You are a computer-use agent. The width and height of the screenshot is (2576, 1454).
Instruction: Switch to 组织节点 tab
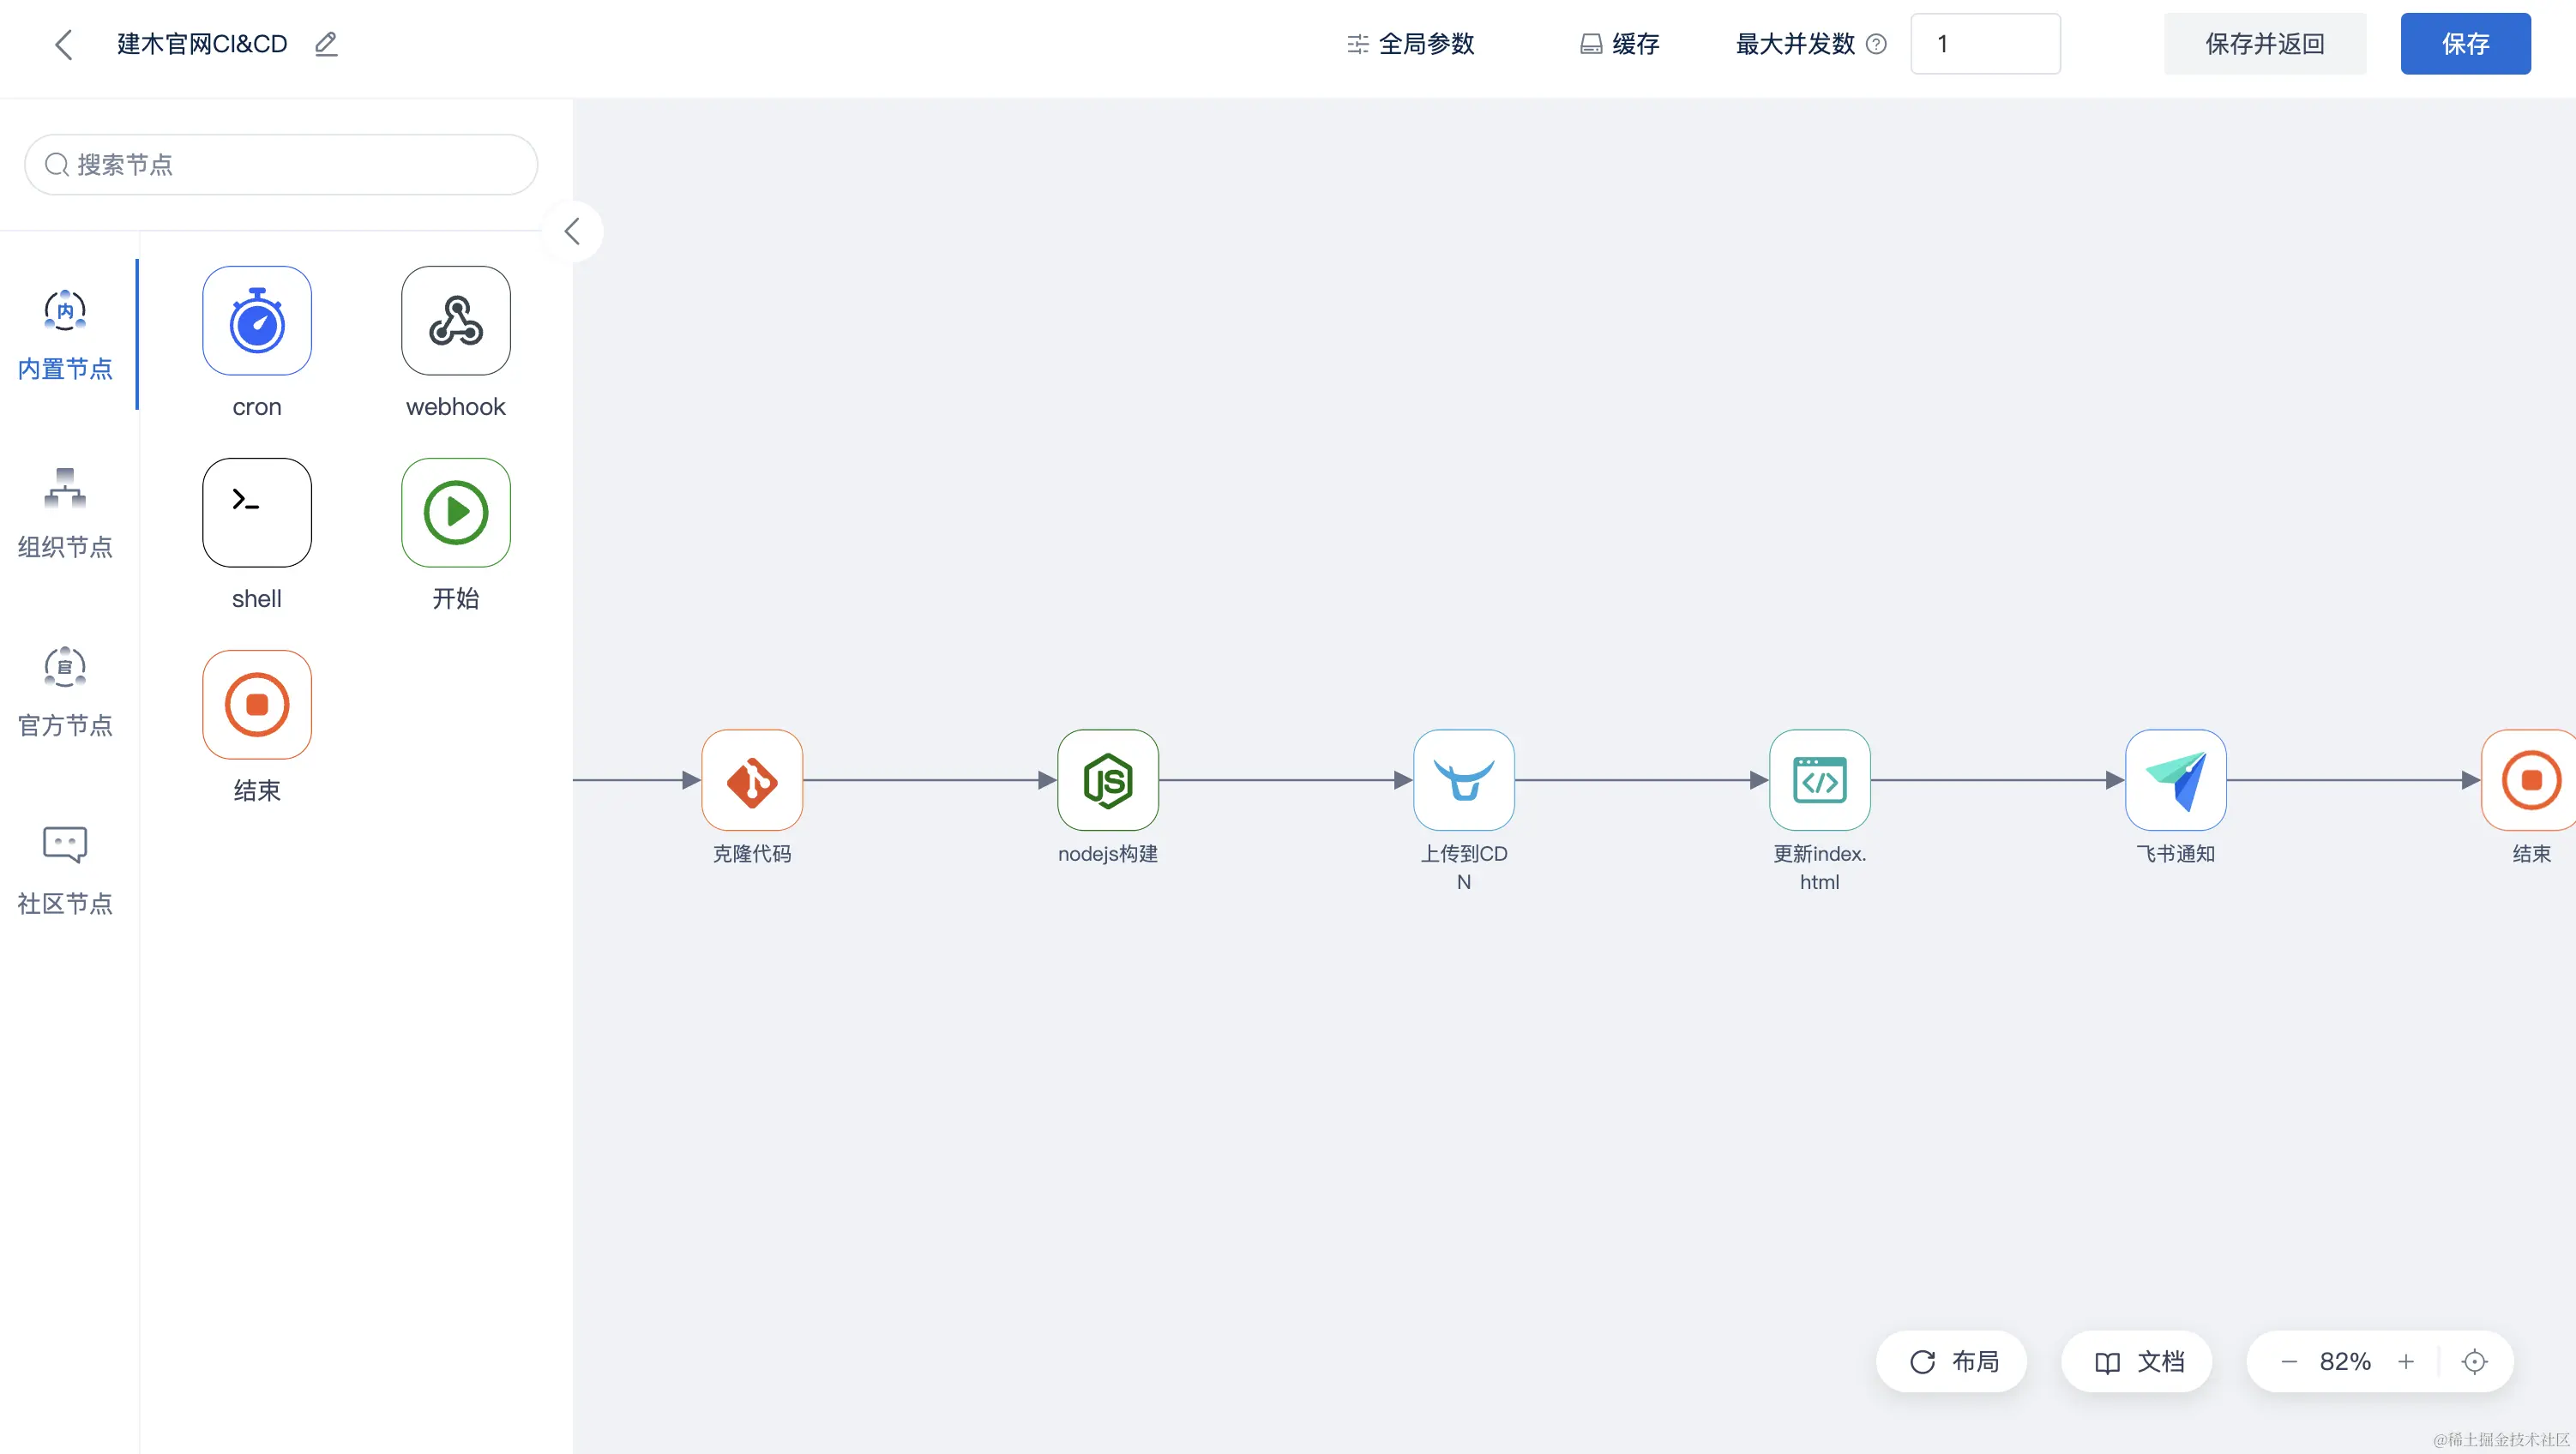click(65, 513)
